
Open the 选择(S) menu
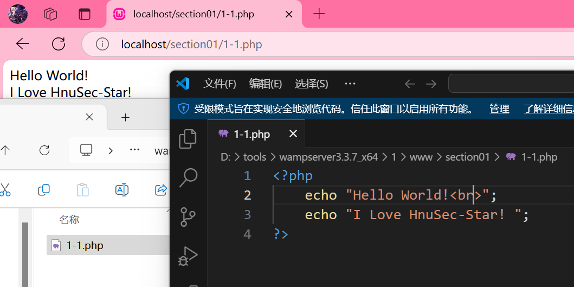311,84
